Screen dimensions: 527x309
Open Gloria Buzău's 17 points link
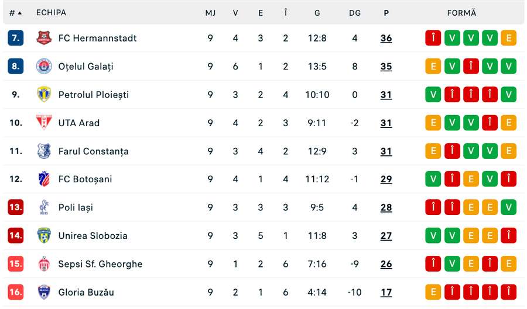pyautogui.click(x=386, y=292)
